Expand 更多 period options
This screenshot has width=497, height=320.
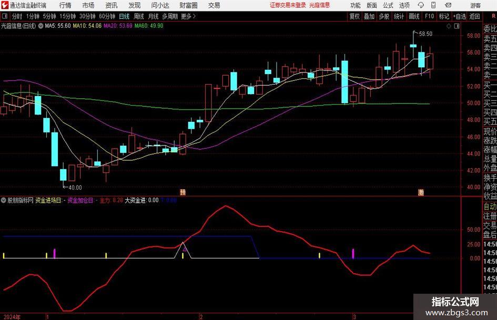point(188,16)
